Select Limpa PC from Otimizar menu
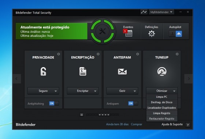Viewport: 205px width, 139px height. click(162, 97)
